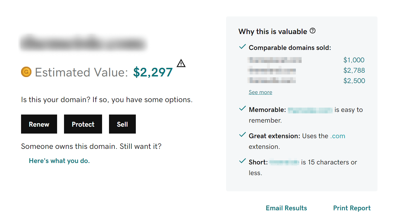Click the checkmark beside Great extension

coord(242,135)
